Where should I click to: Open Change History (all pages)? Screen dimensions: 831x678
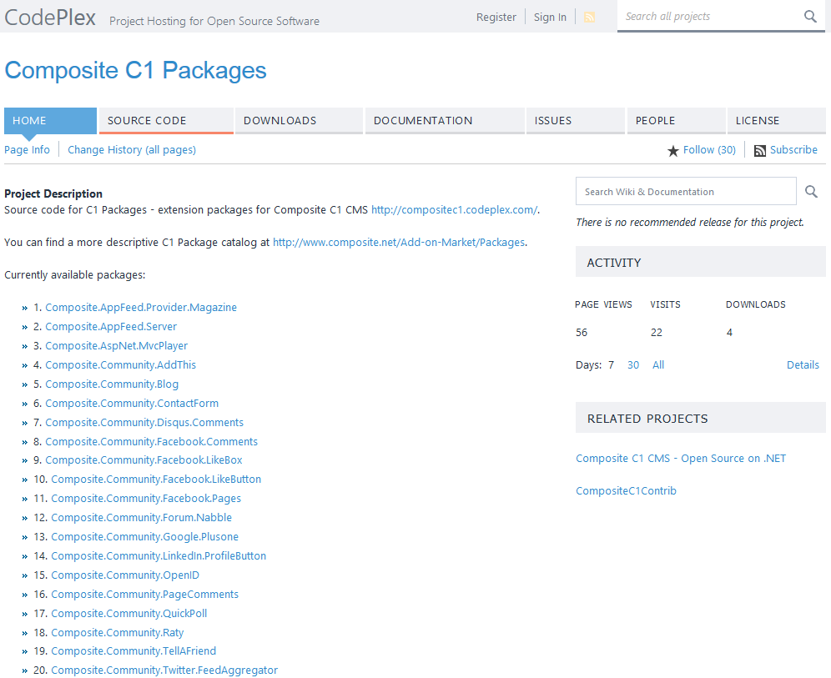tap(132, 150)
